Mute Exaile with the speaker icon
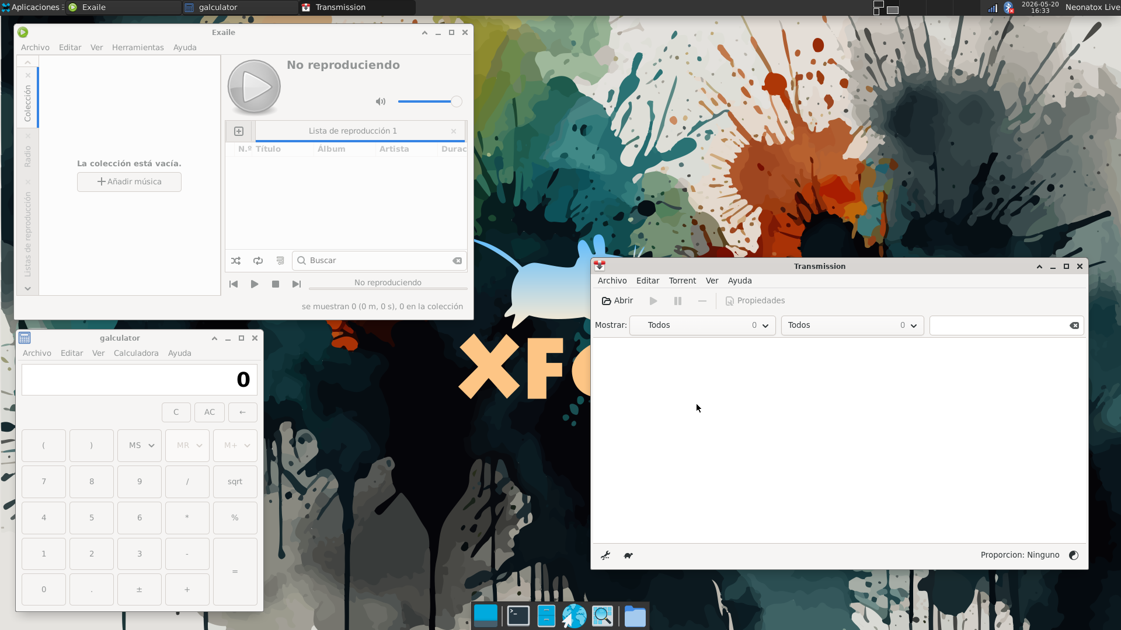 click(x=381, y=101)
